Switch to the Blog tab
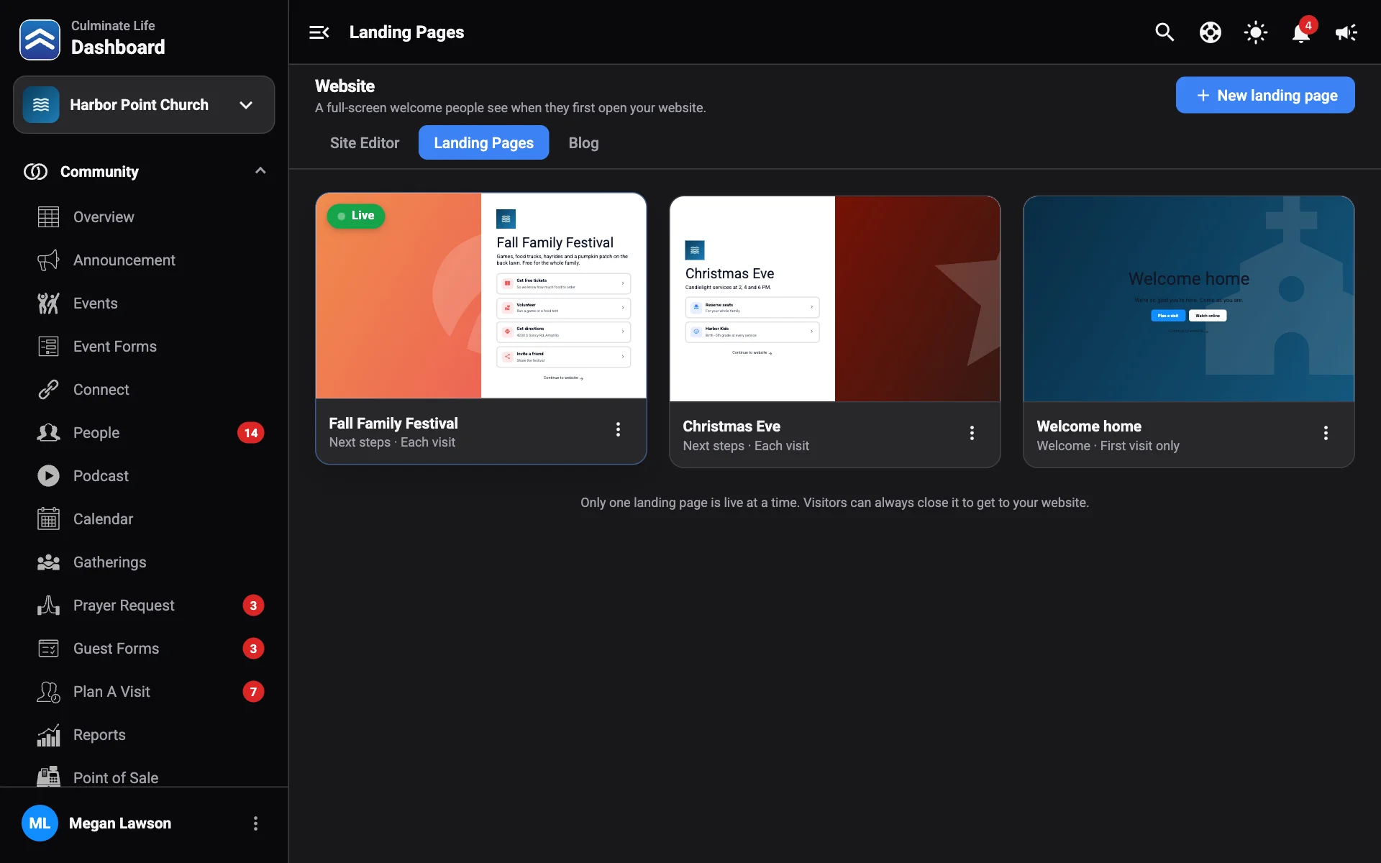This screenshot has width=1381, height=863. point(583,142)
